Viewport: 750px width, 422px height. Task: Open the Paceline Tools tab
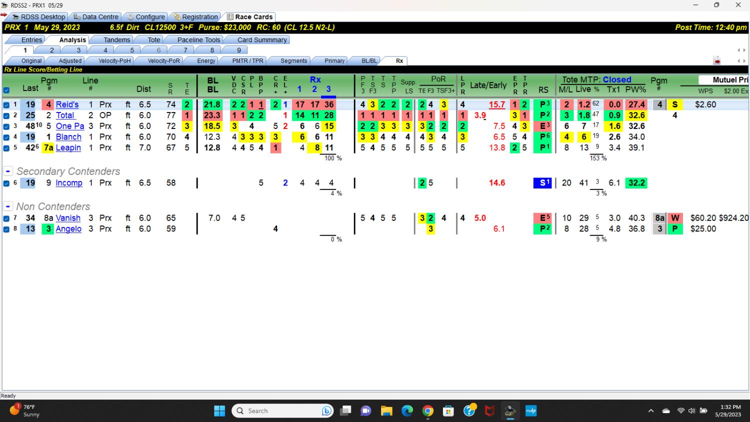[x=198, y=40]
